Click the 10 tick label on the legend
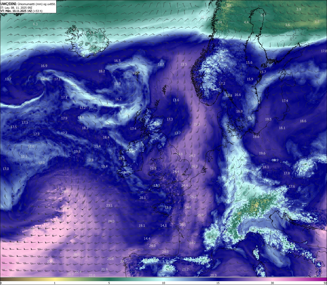Screen dimensions: 327x285 click(163, 283)
